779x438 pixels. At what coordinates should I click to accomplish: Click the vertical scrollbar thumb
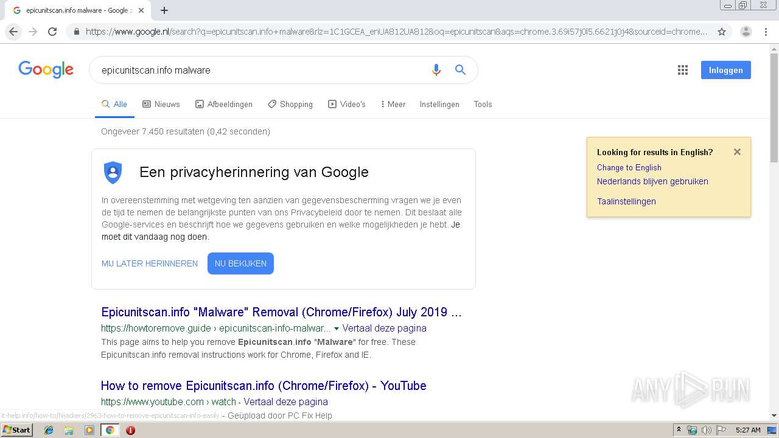[x=774, y=109]
